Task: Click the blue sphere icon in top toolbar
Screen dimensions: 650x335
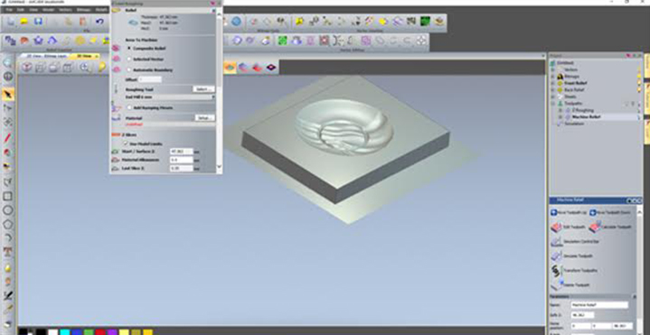Action: pyautogui.click(x=236, y=21)
